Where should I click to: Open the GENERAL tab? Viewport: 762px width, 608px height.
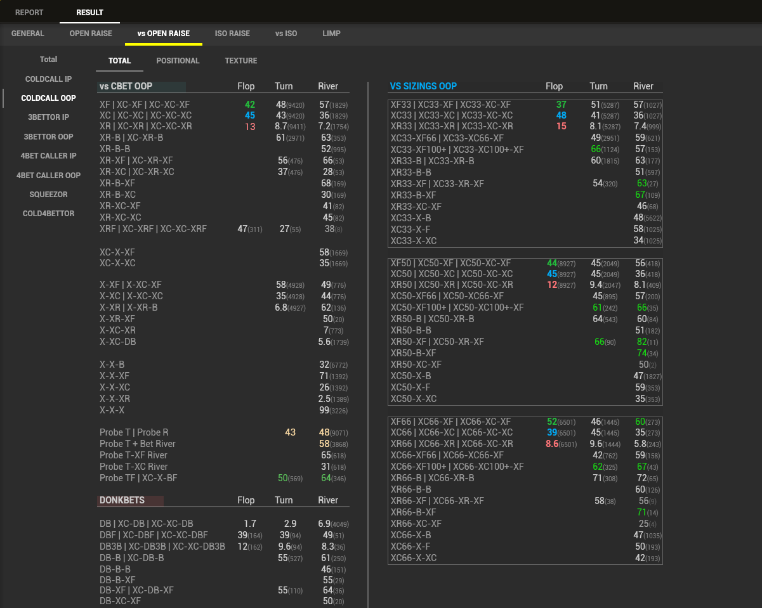click(x=28, y=34)
